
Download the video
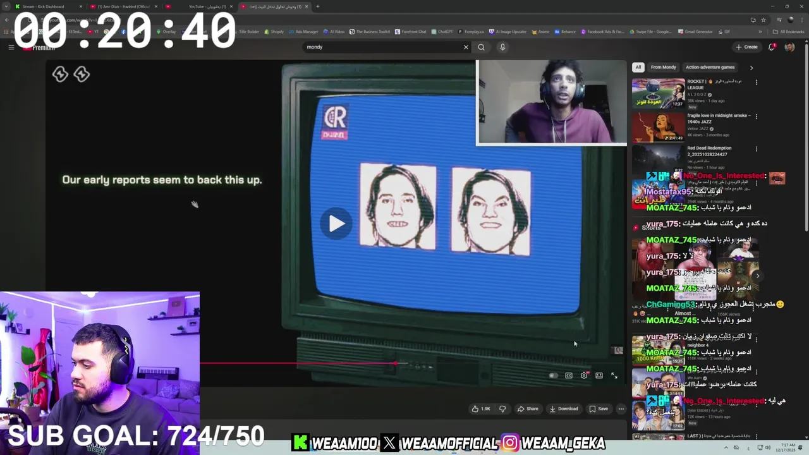click(x=564, y=409)
